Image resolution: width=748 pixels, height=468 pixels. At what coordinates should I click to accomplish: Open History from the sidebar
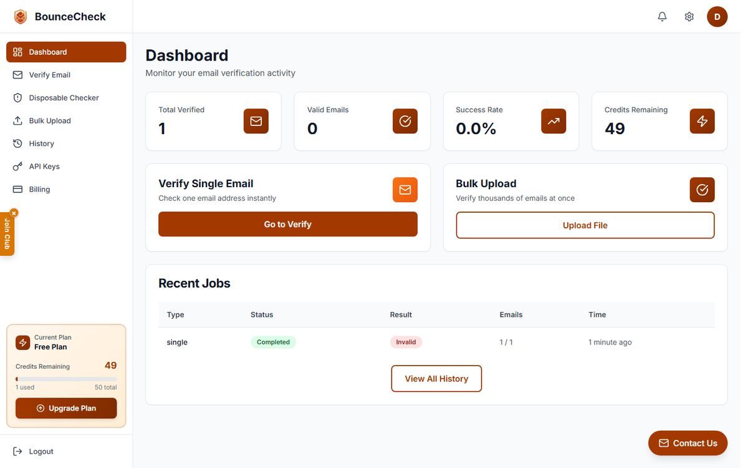coord(66,144)
